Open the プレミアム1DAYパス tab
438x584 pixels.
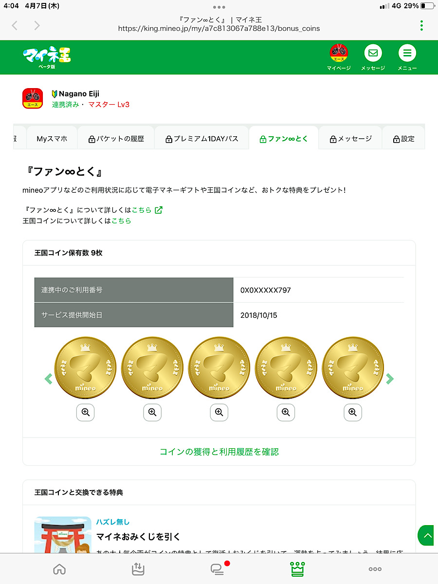click(x=201, y=139)
